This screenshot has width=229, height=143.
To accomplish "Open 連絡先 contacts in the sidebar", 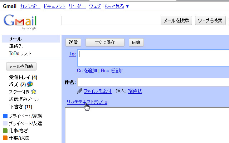I will click(x=16, y=46).
